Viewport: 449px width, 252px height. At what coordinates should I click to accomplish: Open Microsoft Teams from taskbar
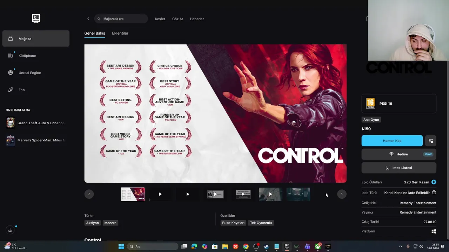click(307, 246)
